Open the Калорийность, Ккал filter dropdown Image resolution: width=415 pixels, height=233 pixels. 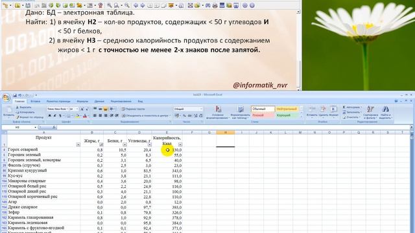pyautogui.click(x=180, y=144)
